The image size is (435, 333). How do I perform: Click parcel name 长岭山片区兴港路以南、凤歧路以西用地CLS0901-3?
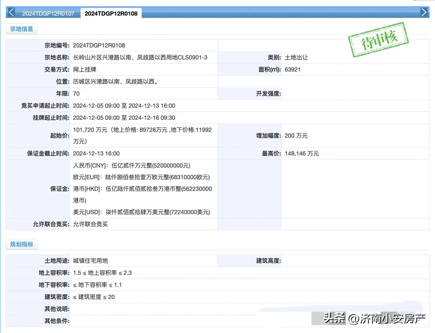pos(140,57)
